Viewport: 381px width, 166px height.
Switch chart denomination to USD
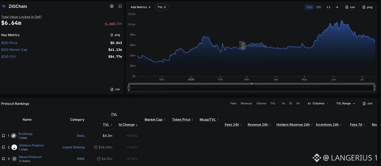pyautogui.click(x=309, y=7)
